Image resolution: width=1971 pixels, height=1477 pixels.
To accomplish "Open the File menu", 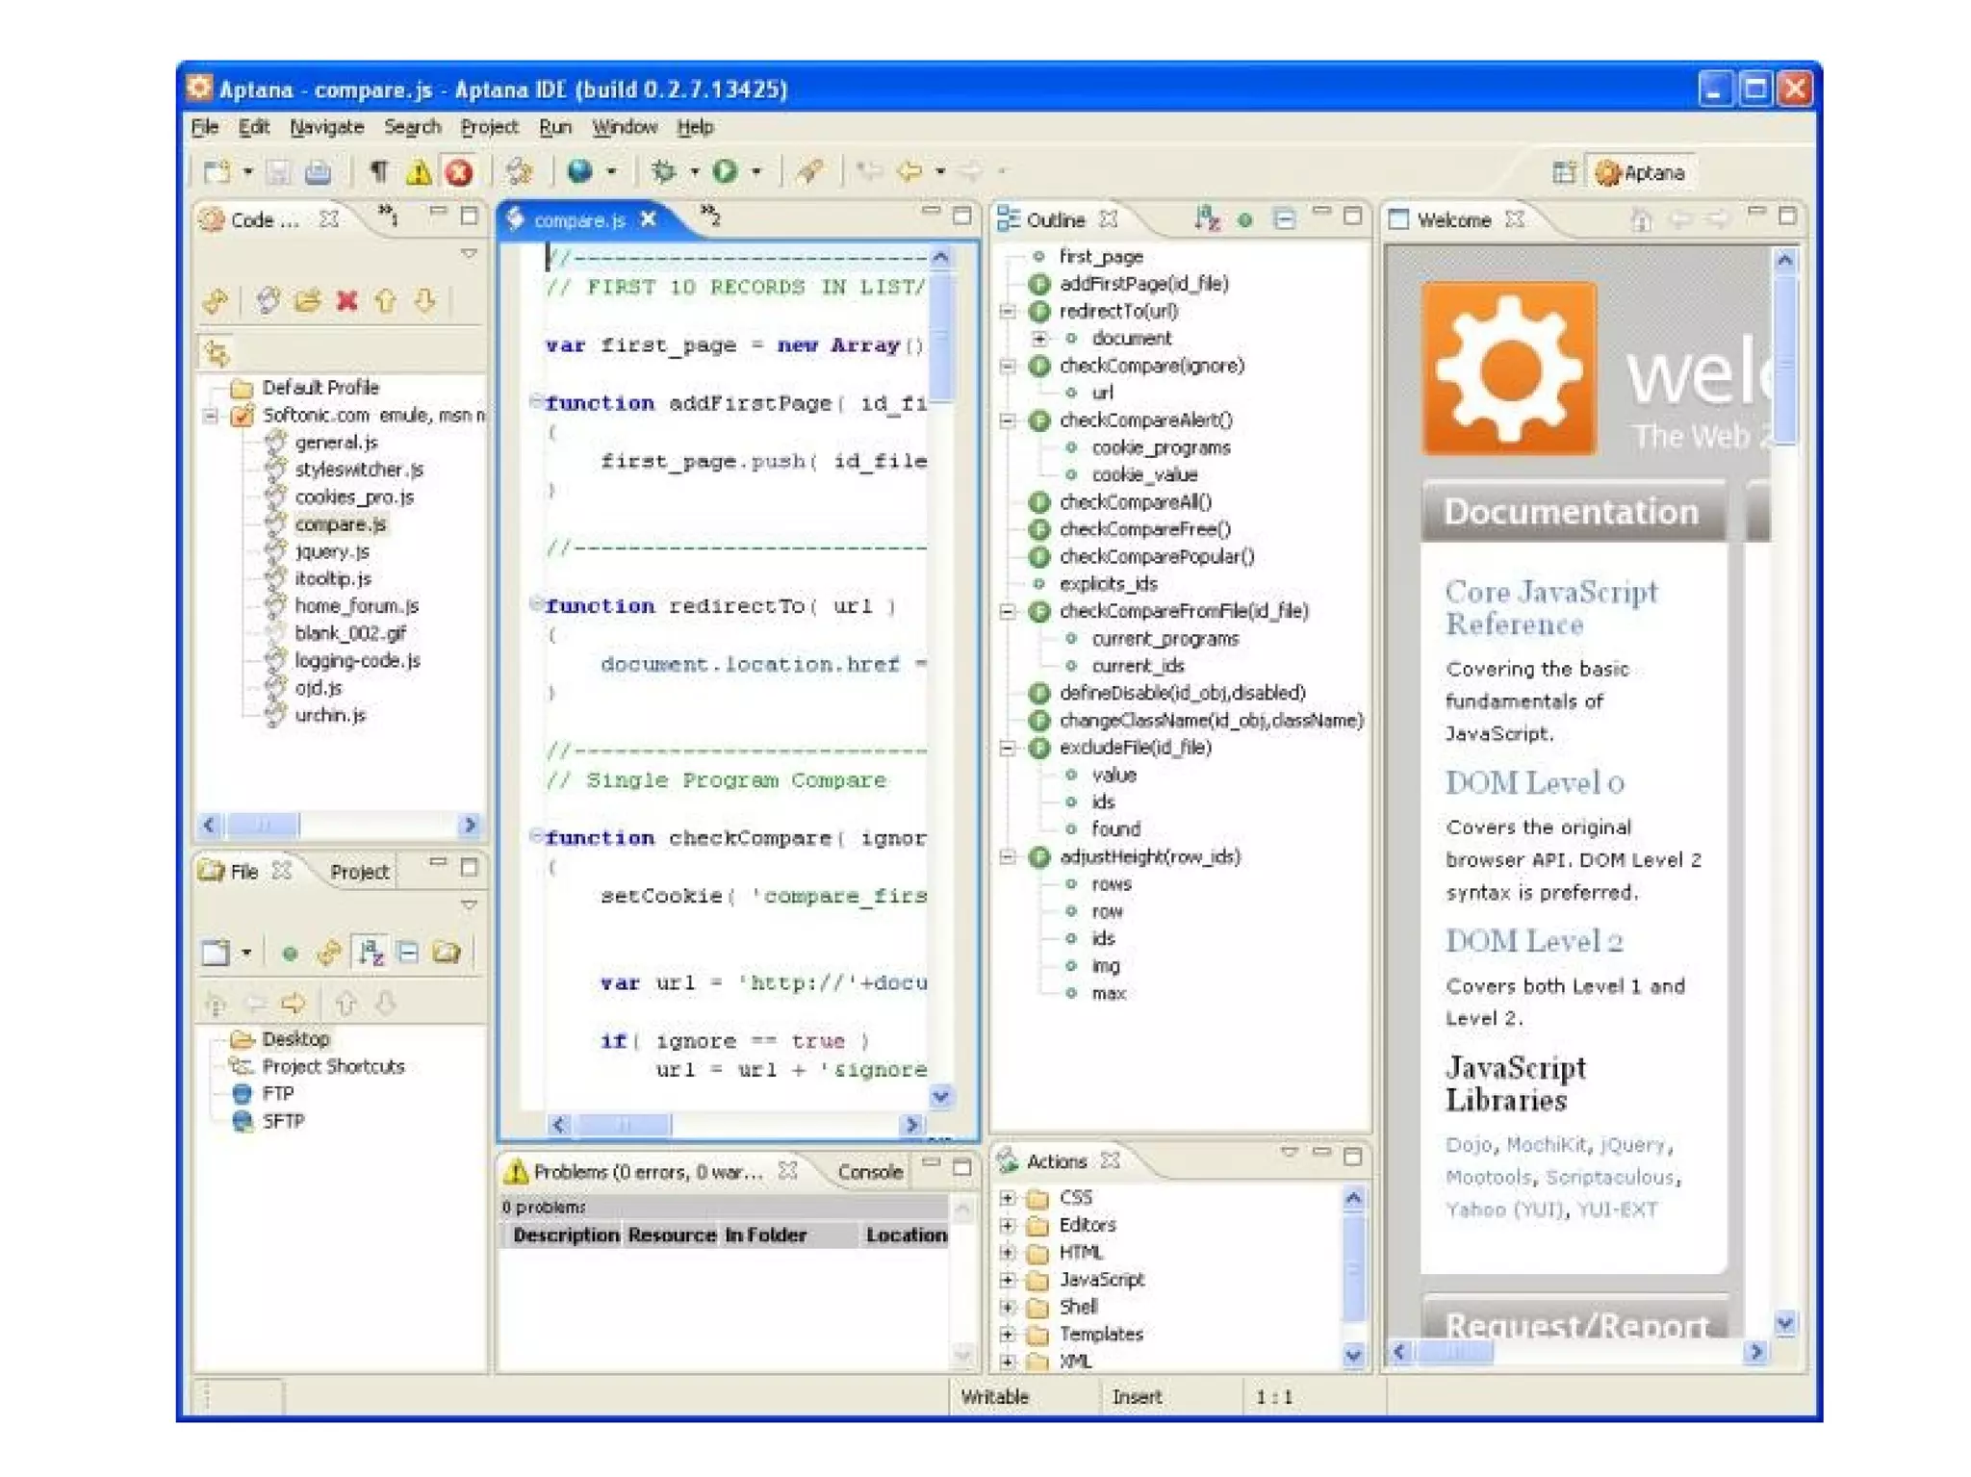I will click(x=204, y=127).
